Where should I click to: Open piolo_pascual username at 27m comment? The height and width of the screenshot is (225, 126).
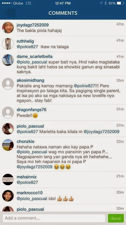click(30, 126)
